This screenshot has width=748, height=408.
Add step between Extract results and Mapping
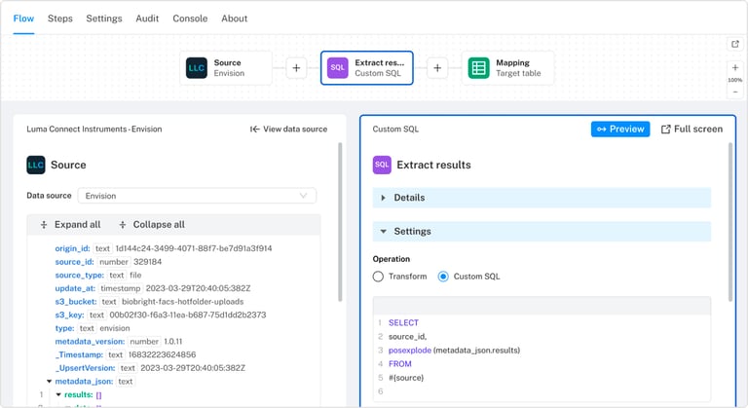tap(437, 68)
